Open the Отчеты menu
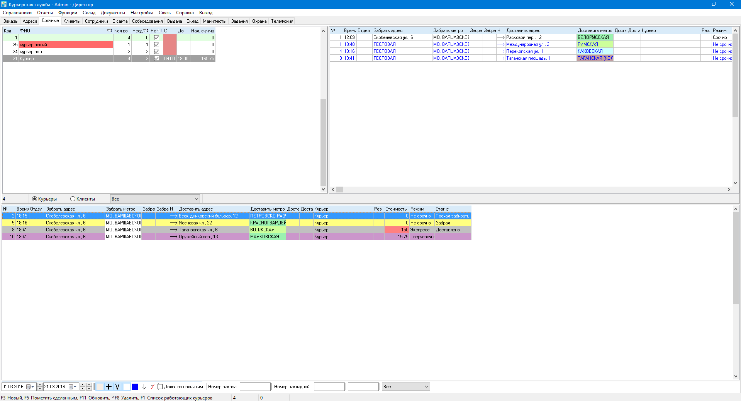This screenshot has height=401, width=741. click(45, 13)
